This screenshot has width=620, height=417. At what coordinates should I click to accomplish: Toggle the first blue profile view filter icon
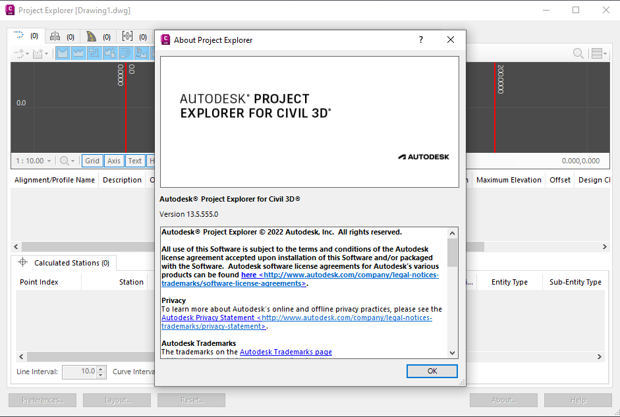tap(63, 53)
